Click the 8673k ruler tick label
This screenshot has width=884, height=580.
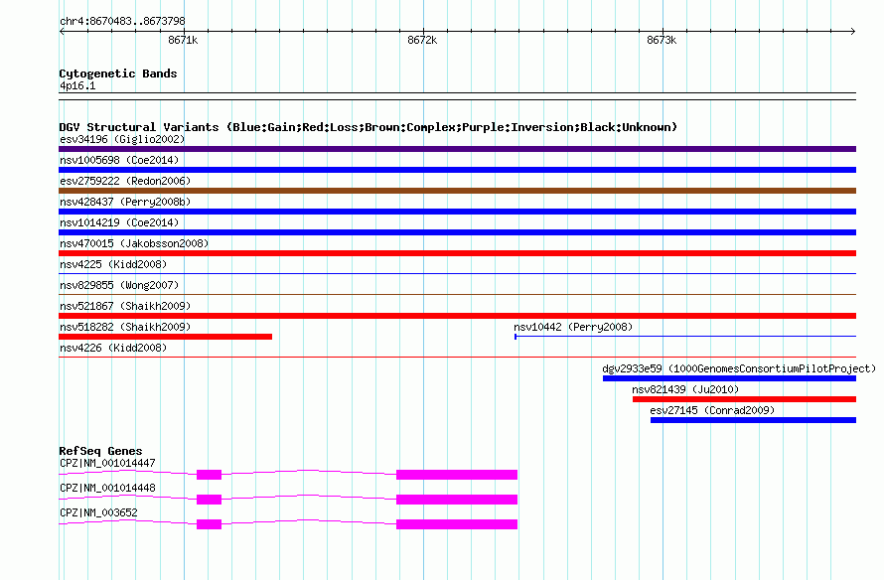pyautogui.click(x=662, y=40)
